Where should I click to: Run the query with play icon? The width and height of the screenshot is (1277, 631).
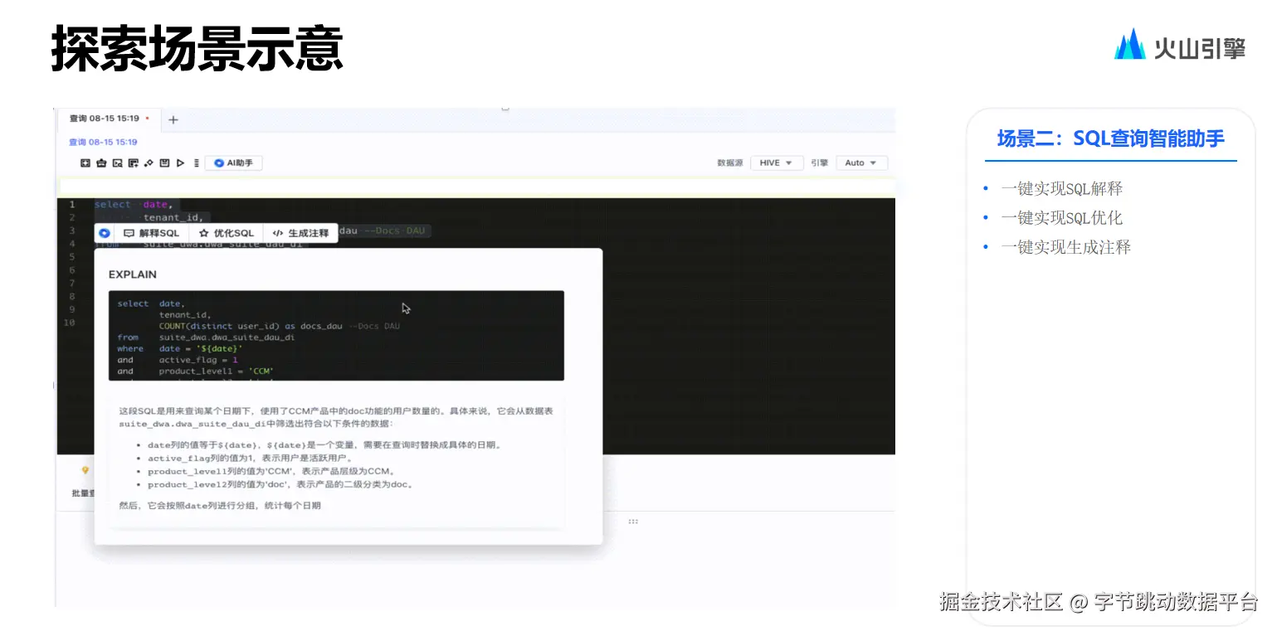[x=180, y=163]
